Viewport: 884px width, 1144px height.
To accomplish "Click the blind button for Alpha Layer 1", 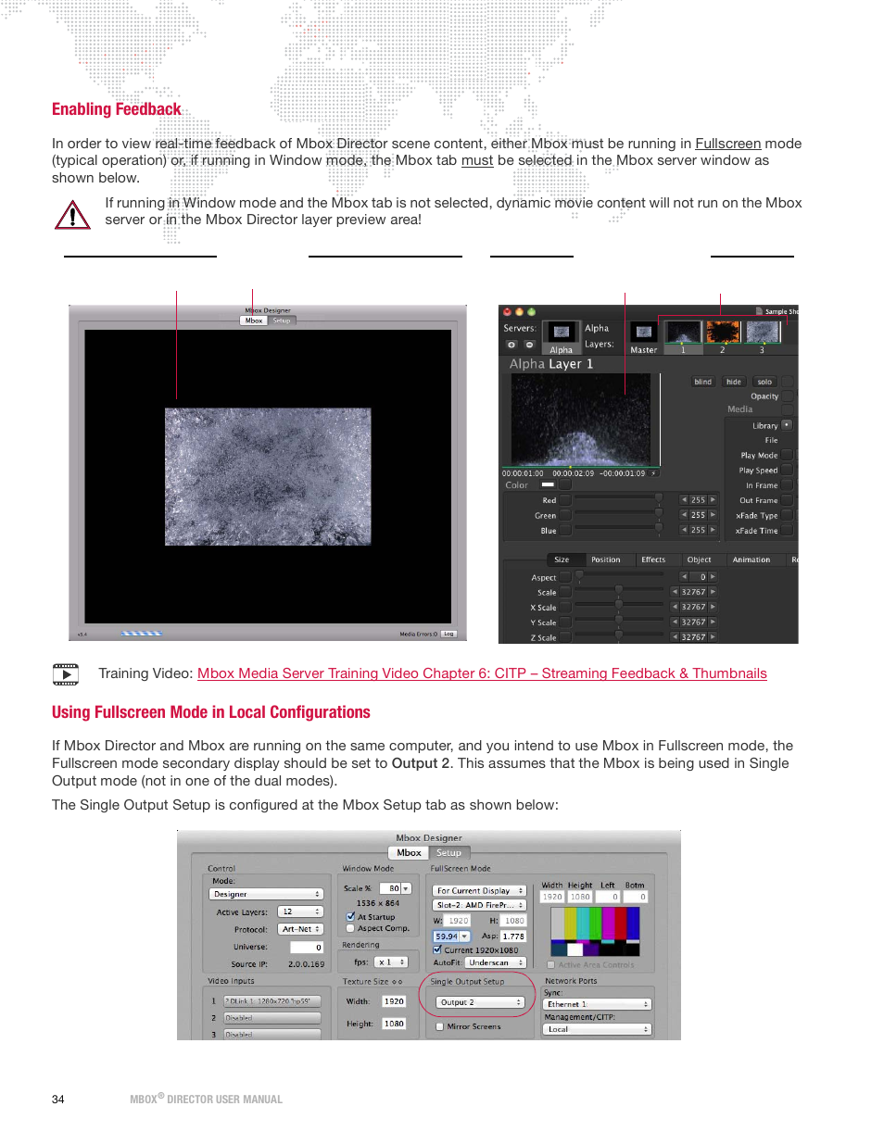I will click(702, 382).
